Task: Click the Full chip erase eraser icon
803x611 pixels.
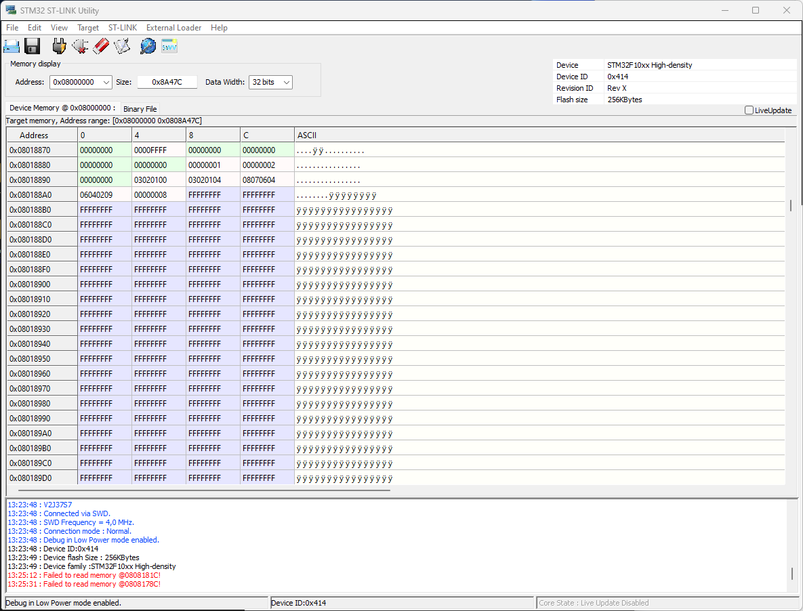Action: pyautogui.click(x=101, y=46)
